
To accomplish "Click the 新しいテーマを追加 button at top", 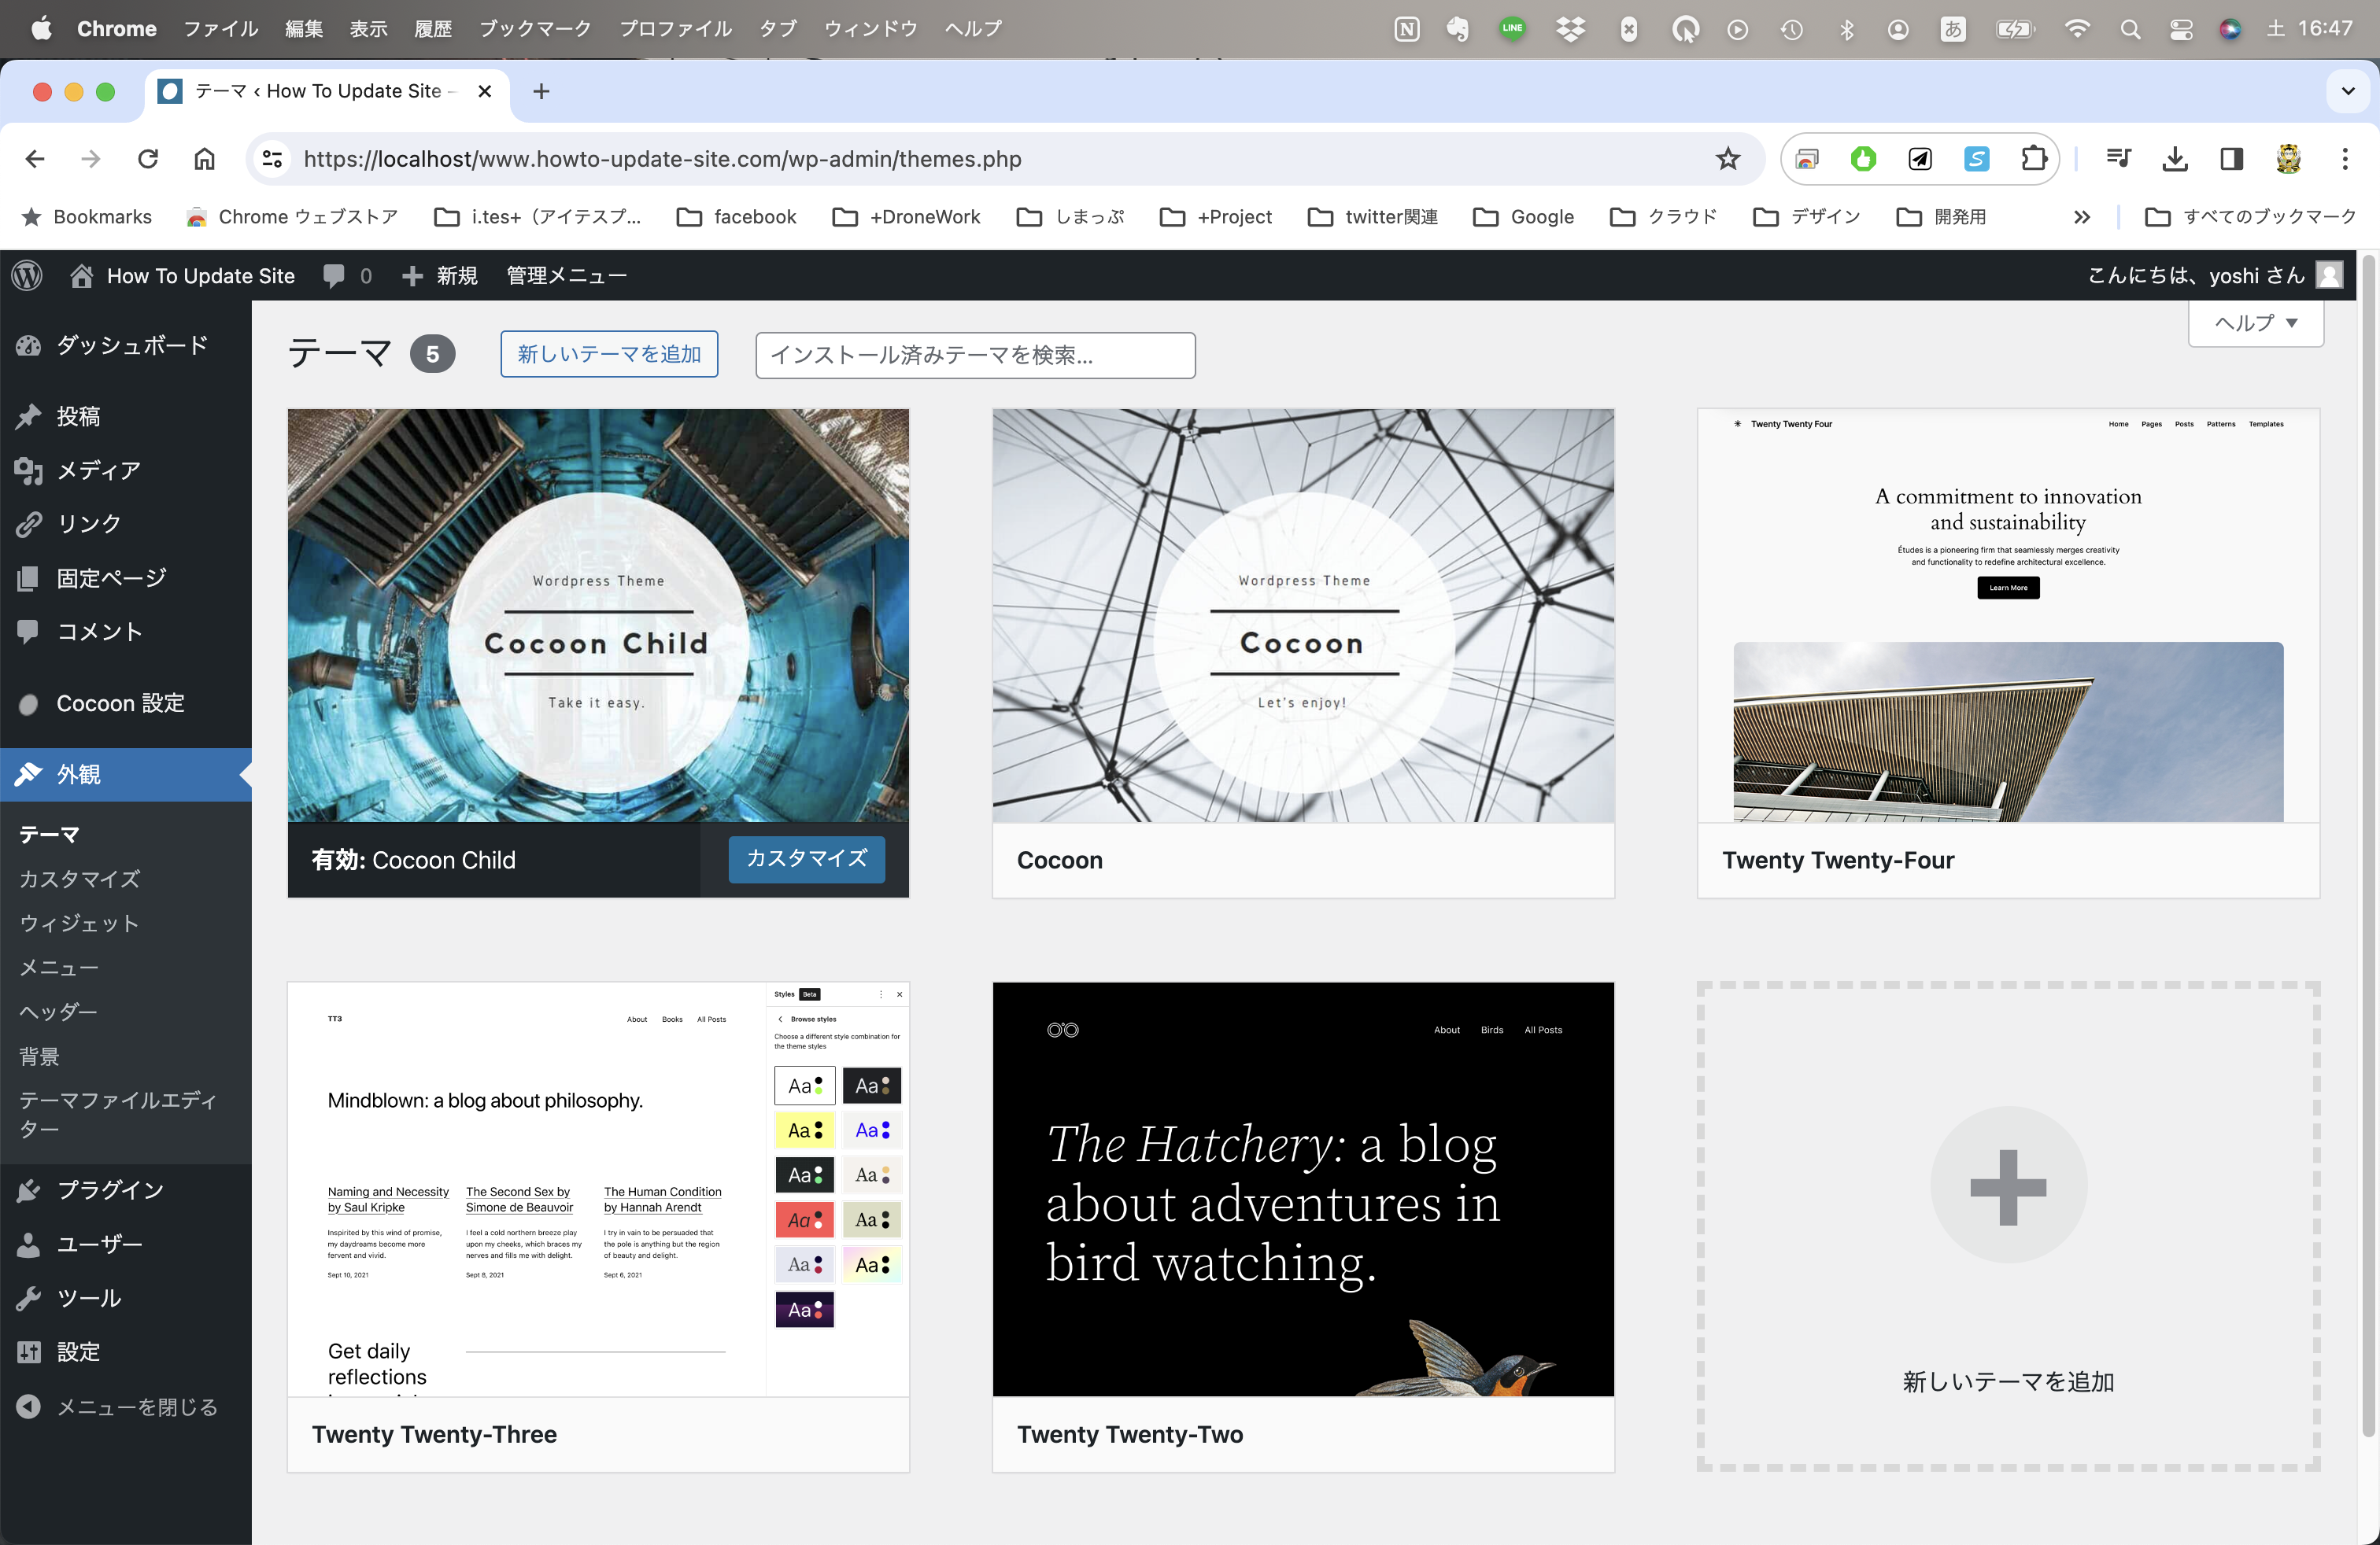I will 609,354.
